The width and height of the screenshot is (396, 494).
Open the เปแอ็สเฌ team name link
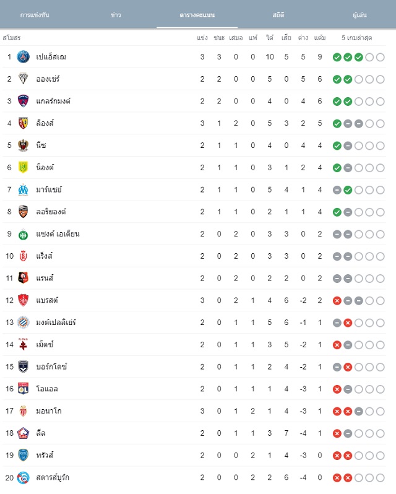click(x=51, y=57)
